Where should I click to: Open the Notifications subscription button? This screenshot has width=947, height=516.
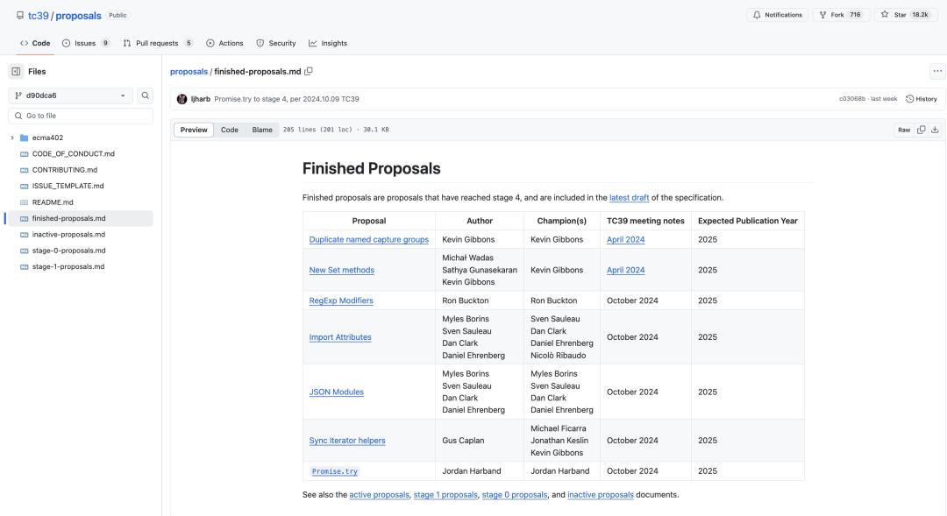(x=777, y=15)
